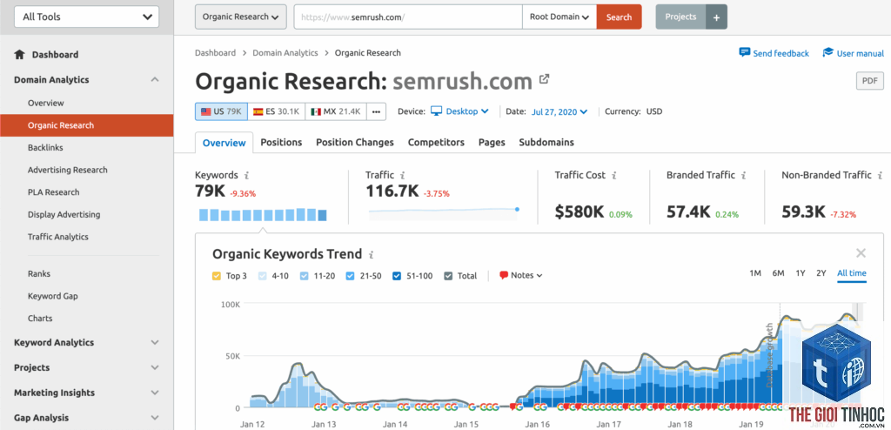Toggle the Top 3 checkbox
The image size is (891, 430).
tap(217, 276)
